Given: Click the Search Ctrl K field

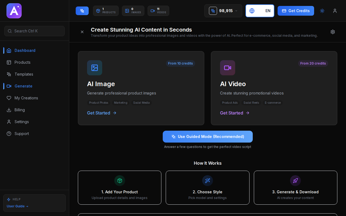Looking at the screenshot, I should [34, 31].
